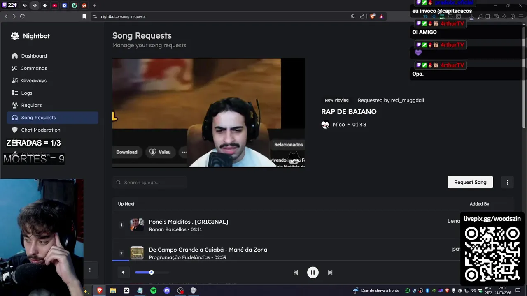Screen dimensions: 527x296
Task: Open Commands in the Nightbot sidebar
Action: tap(52, 68)
